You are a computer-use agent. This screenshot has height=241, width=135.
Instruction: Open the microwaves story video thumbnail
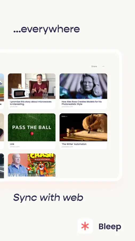[32, 86]
